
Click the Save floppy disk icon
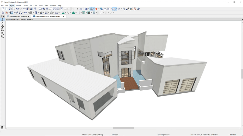[10, 9]
